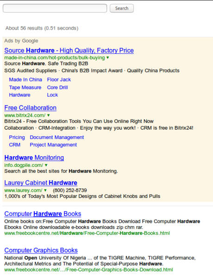Click 'Source Hardware. Safe Trading B2B' description
Image resolution: width=213 pixels, height=278 pixels.
pos(46,63)
